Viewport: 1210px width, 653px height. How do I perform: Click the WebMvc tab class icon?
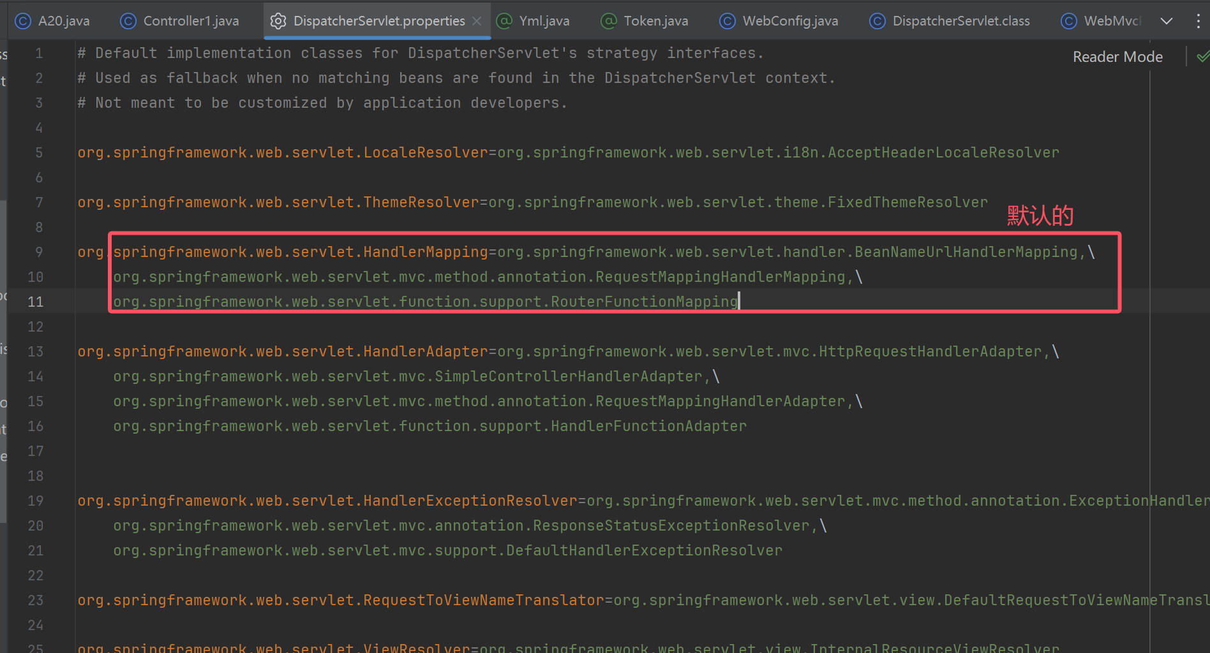pos(1069,21)
